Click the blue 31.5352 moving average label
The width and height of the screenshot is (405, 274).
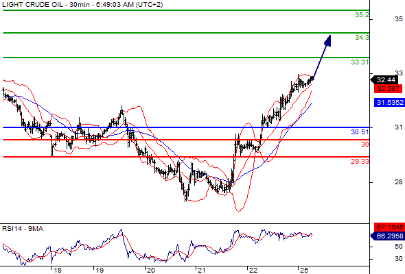pos(389,103)
